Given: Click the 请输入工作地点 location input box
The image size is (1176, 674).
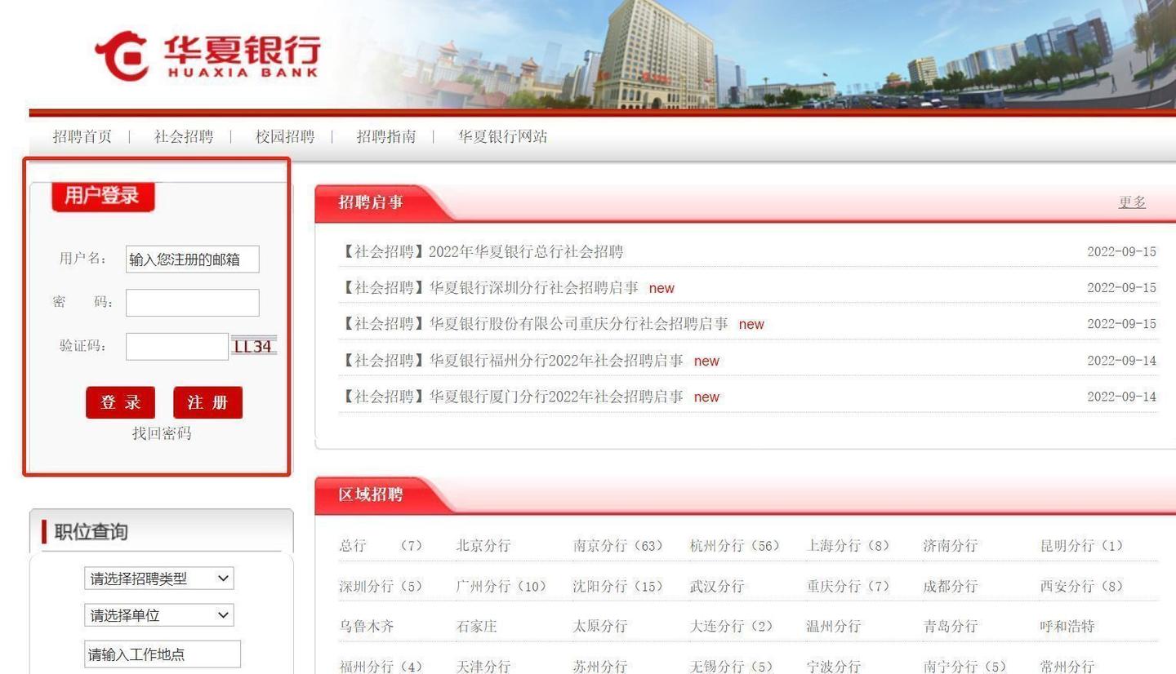Looking at the screenshot, I should coord(162,654).
